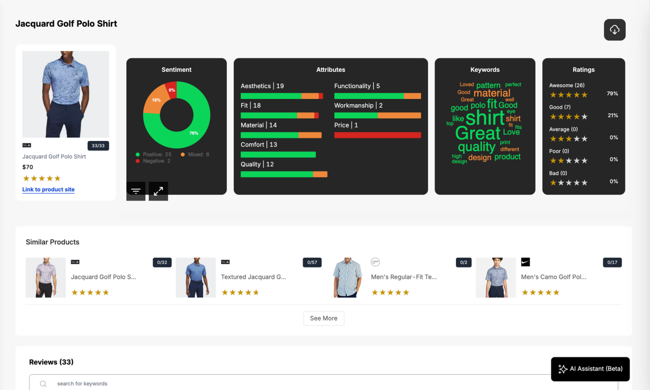Click the cloud download icon
650x390 pixels.
click(614, 30)
